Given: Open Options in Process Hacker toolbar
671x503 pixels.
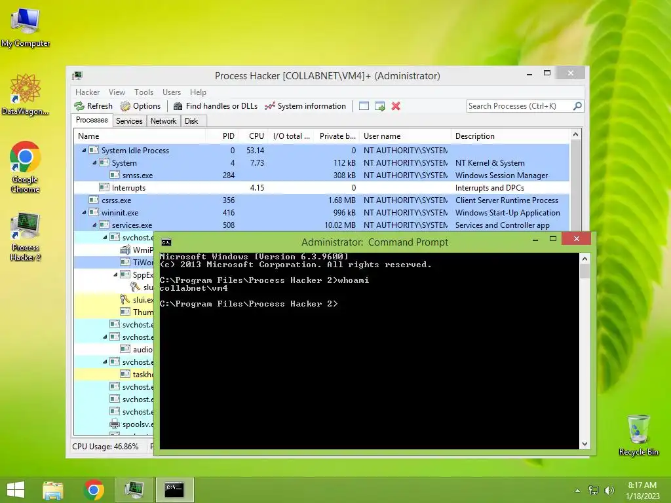Looking at the screenshot, I should click(140, 106).
